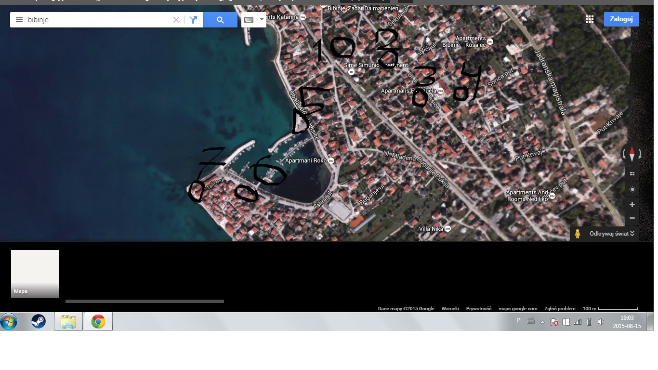Click the bibinje search input field
Viewport: 658px width, 370px height.
click(96, 20)
